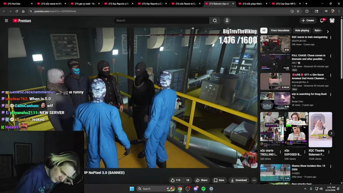Image resolution: width=343 pixels, height=193 pixels.
Task: Go to YouTube Premium home logo
Action: click(22, 21)
